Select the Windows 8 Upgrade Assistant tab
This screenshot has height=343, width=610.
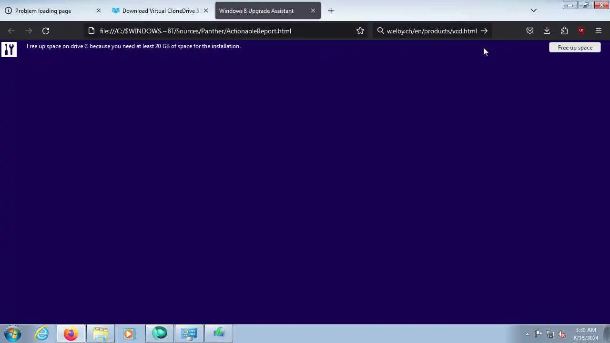point(268,10)
